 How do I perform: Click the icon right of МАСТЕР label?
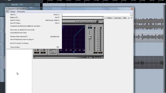21,5
